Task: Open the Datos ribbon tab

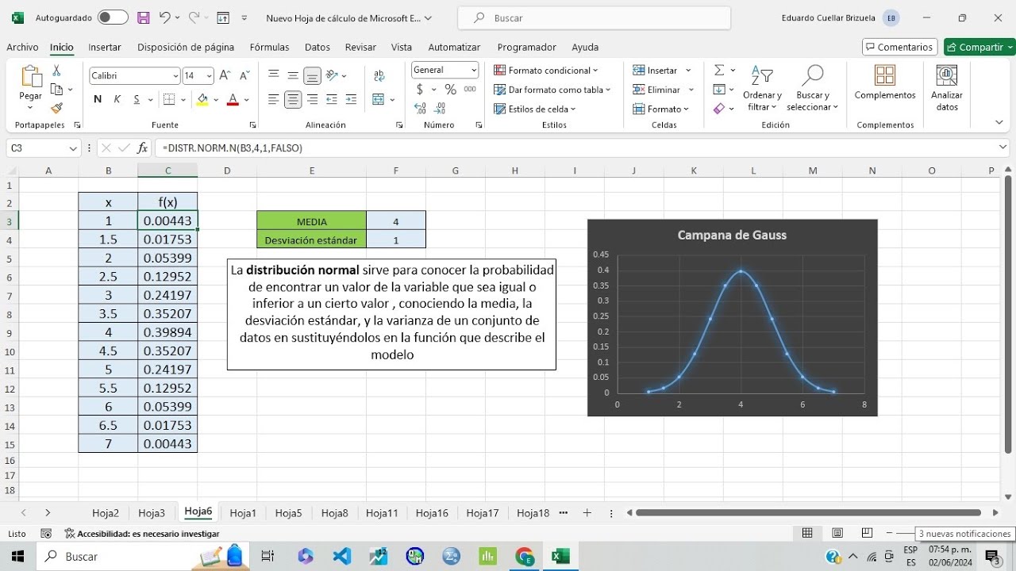Action: pos(317,47)
